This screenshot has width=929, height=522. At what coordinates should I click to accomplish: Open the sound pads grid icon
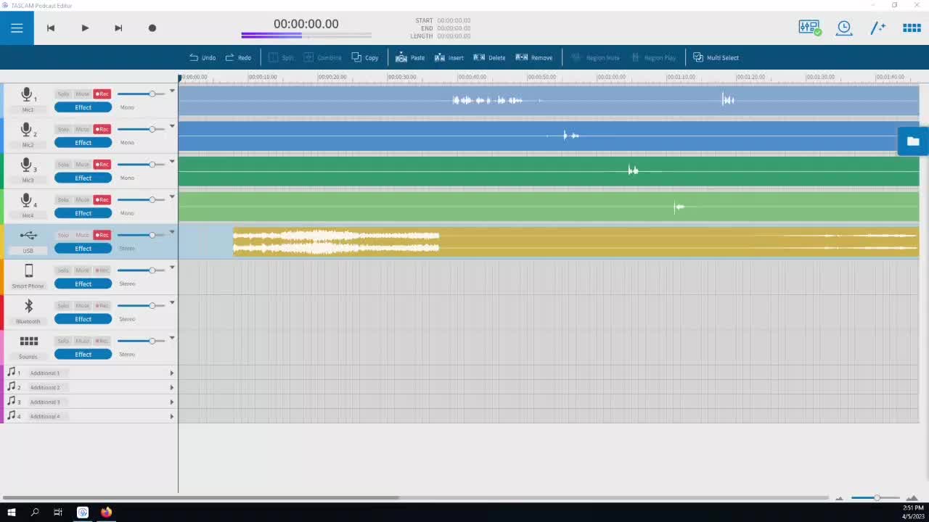912,28
